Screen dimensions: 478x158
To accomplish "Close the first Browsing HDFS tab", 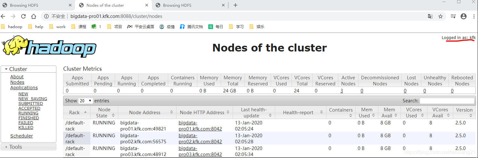I will click(x=70, y=5).
